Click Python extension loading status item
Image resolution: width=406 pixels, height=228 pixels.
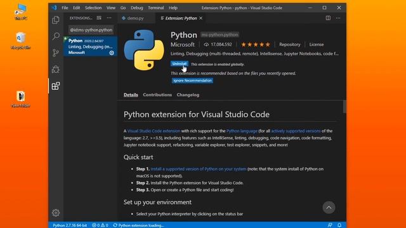tap(138, 225)
